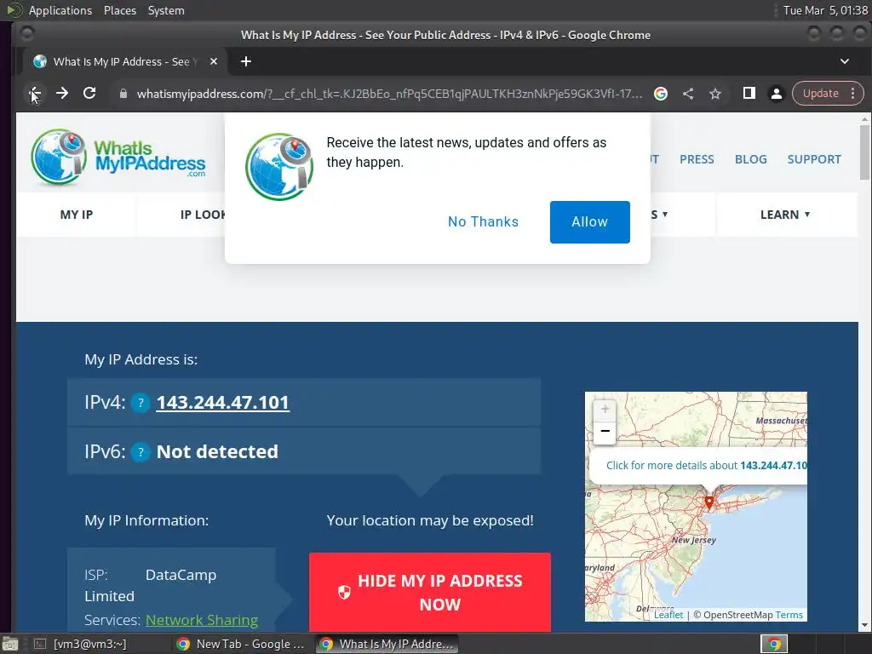Click the padlock site info icon
Viewport: 872px width, 654px height.
coord(123,94)
